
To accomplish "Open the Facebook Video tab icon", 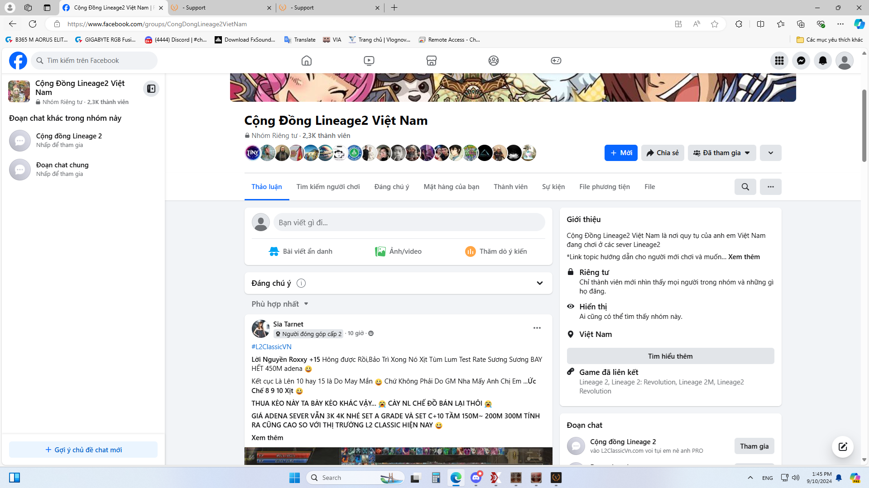I will coord(369,61).
